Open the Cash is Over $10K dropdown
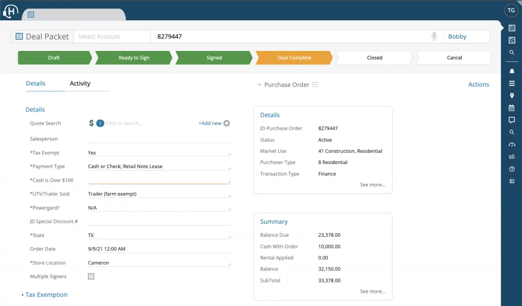Viewport: 522px width, 306px height. tap(159, 180)
